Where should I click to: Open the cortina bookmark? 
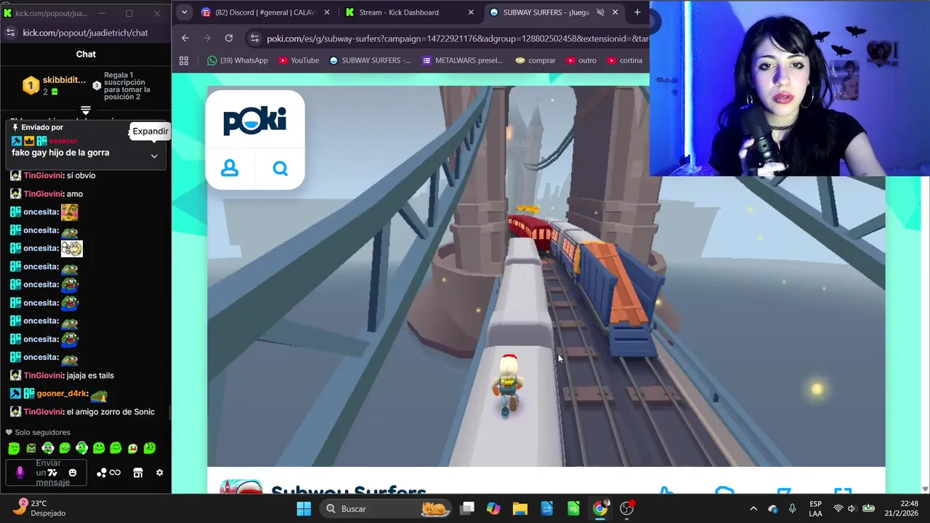pos(625,60)
